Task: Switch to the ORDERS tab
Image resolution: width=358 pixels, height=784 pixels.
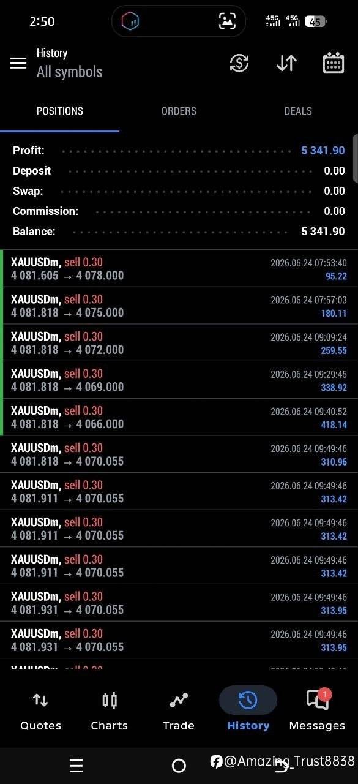Action: tap(179, 111)
